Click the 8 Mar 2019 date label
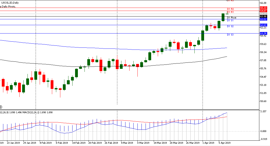Image resolution: width=270 pixels, height=146 pixels. click(143, 143)
